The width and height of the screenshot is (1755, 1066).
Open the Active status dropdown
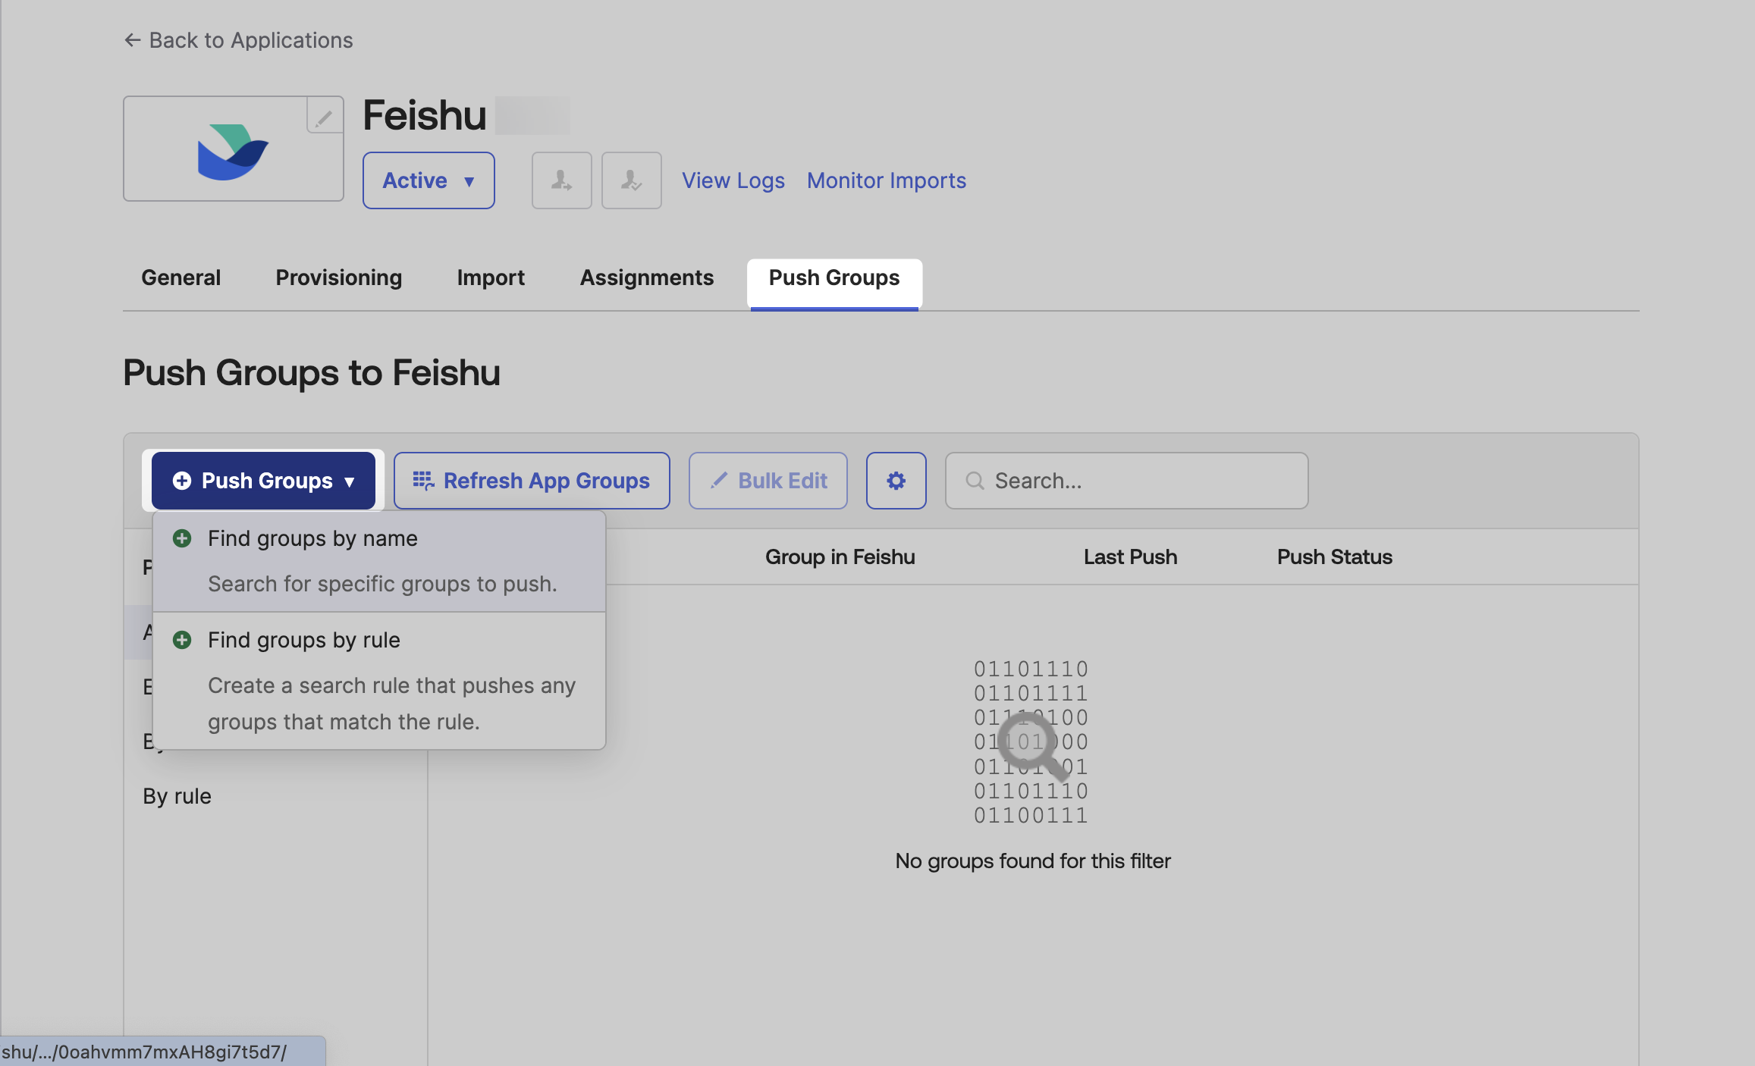[x=428, y=180]
